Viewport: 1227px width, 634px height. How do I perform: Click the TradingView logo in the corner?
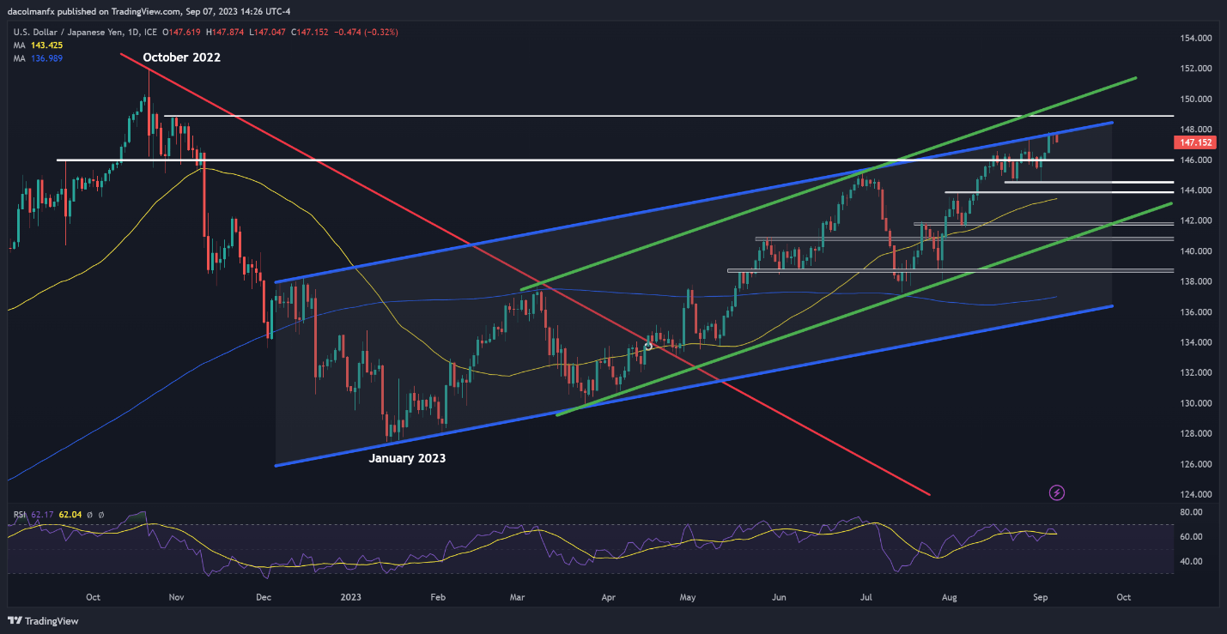(x=42, y=621)
